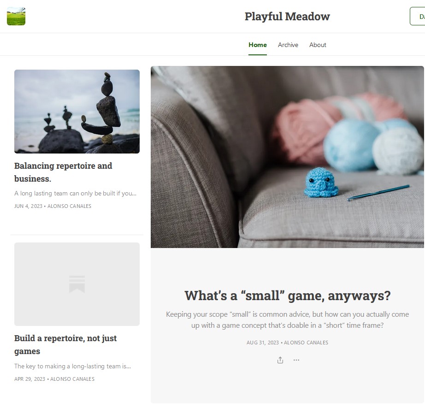The width and height of the screenshot is (425, 408).
Task: Click the bookmark placeholder image icon
Action: coord(77,284)
